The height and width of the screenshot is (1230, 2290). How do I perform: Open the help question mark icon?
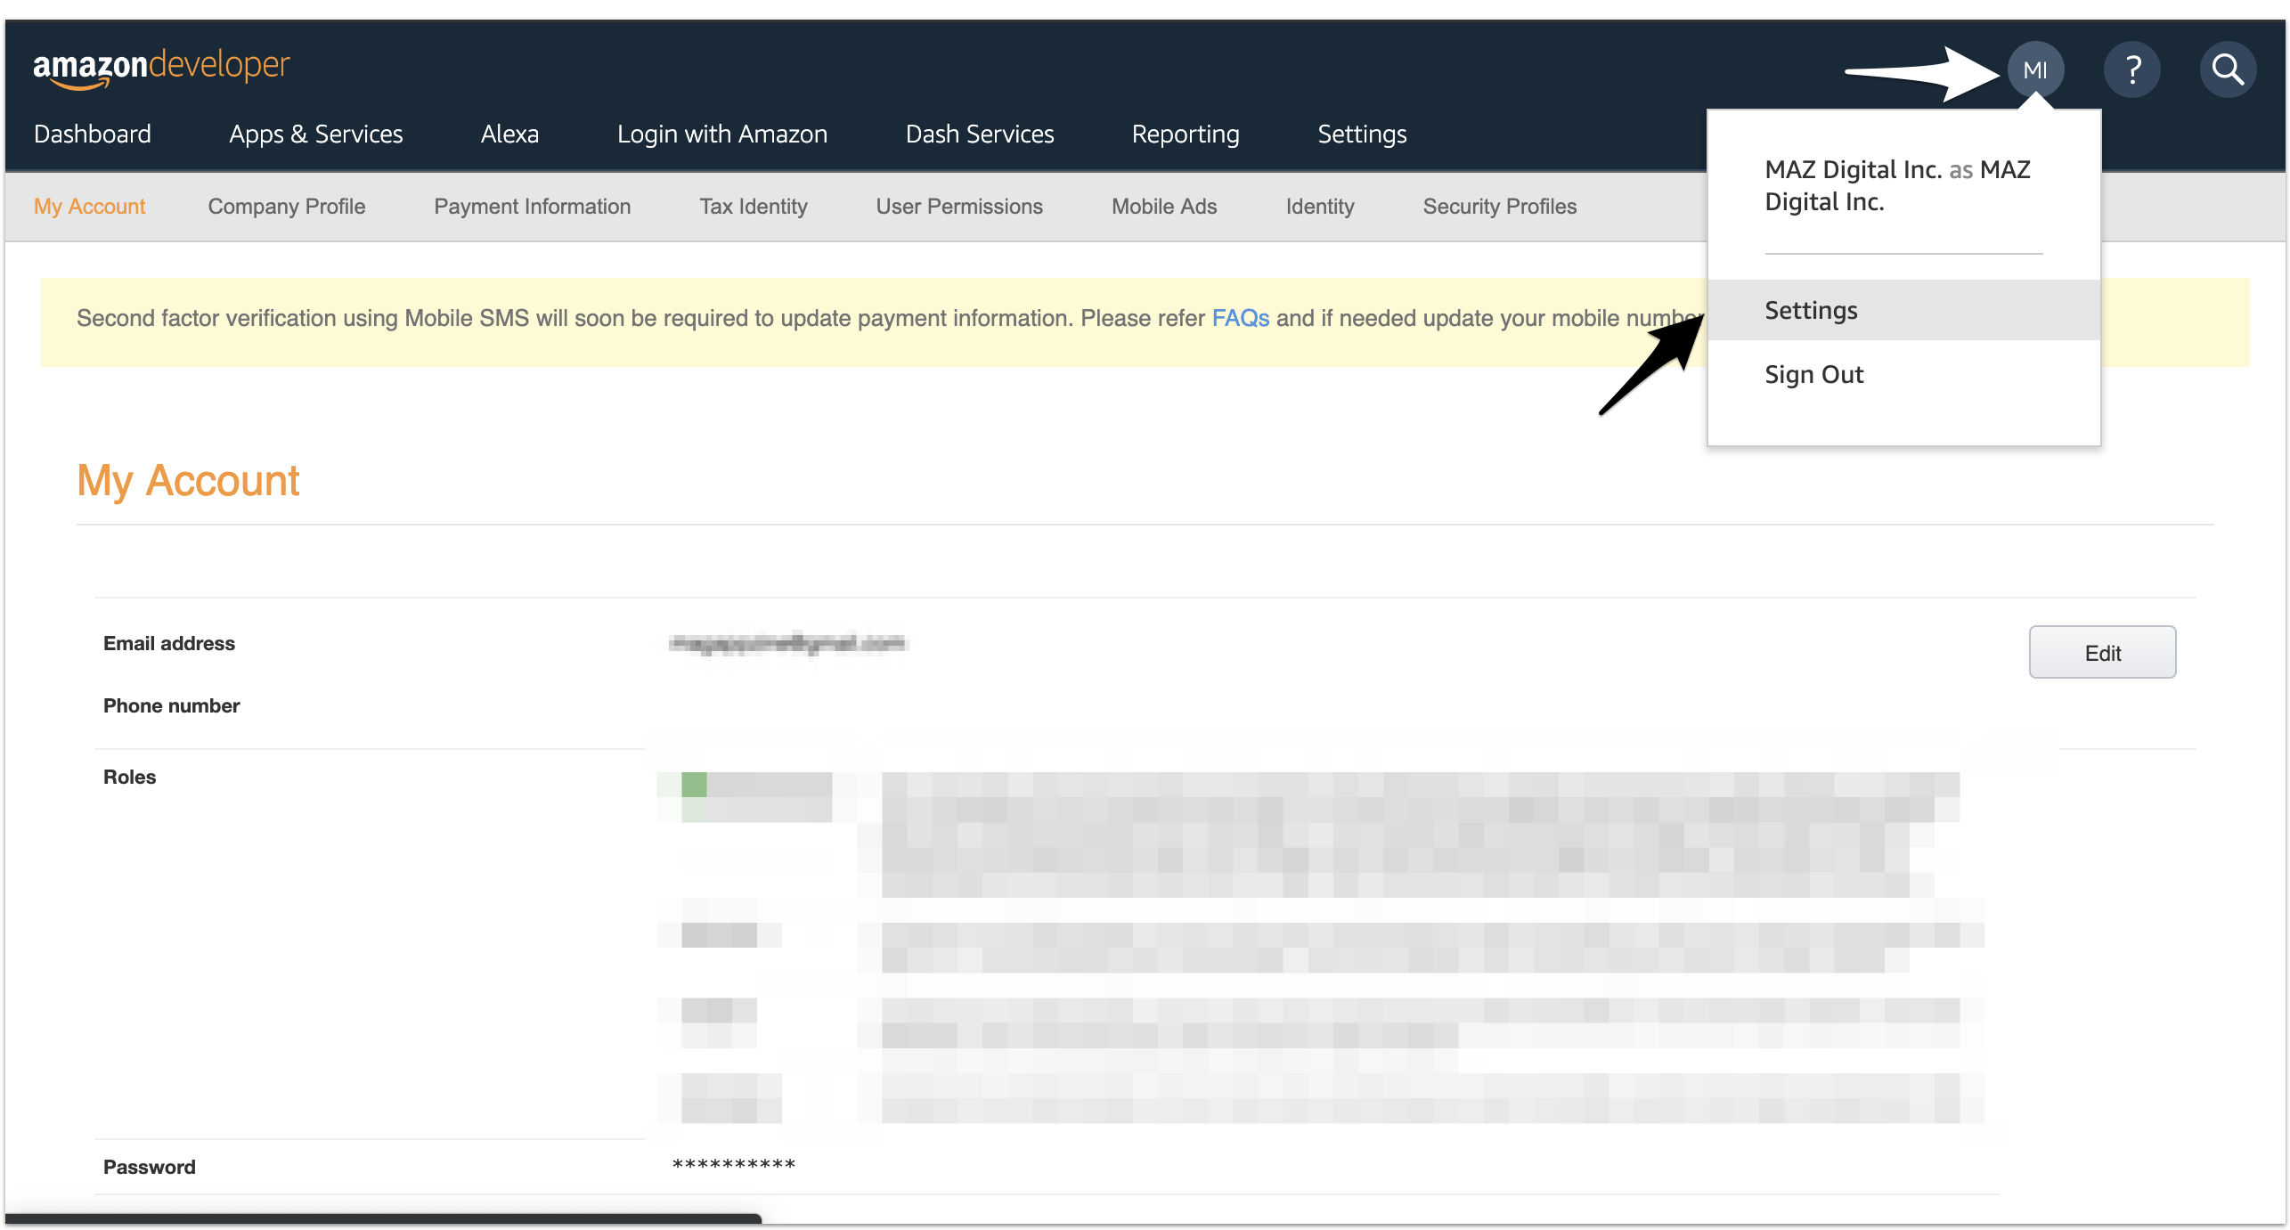(x=2132, y=69)
